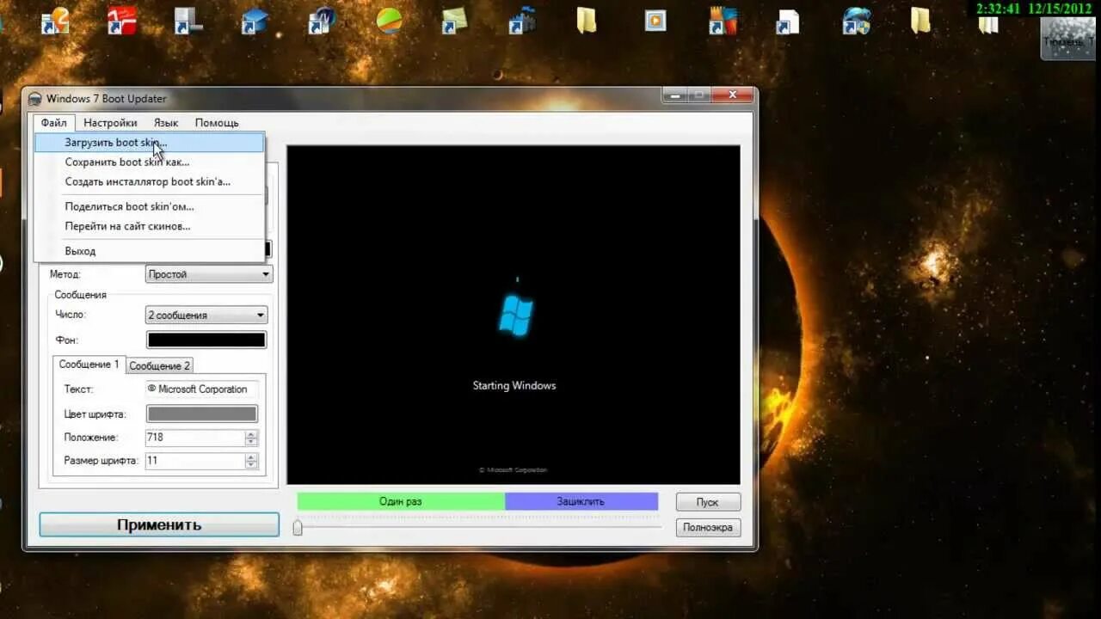Increase the Размер шрифта value with up arrow
The width and height of the screenshot is (1101, 619).
(251, 457)
